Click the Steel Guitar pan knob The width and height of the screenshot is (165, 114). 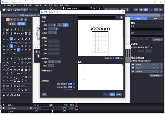coord(64,108)
